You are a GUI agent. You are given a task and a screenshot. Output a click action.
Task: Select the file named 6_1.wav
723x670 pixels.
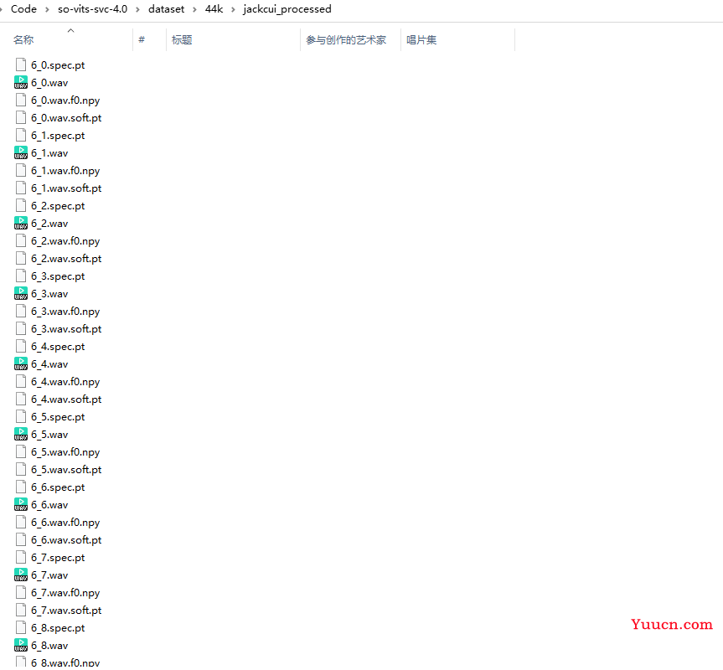(x=49, y=153)
